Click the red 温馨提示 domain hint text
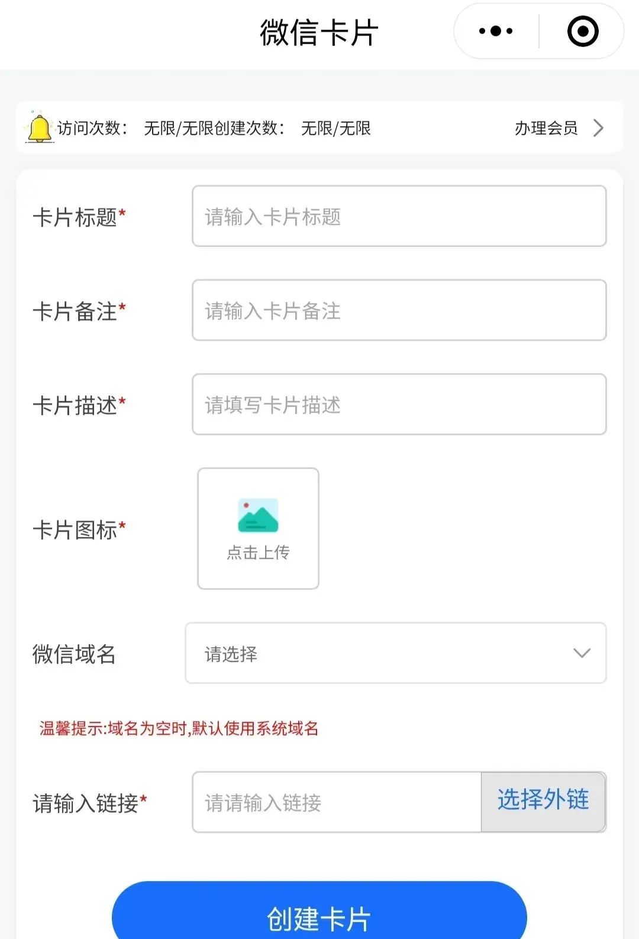The height and width of the screenshot is (939, 639). click(x=179, y=728)
